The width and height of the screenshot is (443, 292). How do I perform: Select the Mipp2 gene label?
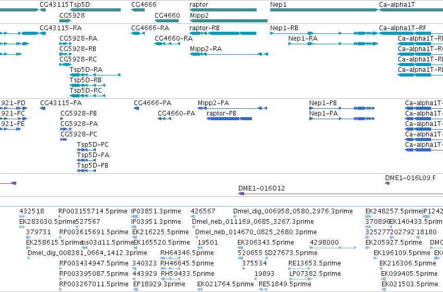pos(199,15)
